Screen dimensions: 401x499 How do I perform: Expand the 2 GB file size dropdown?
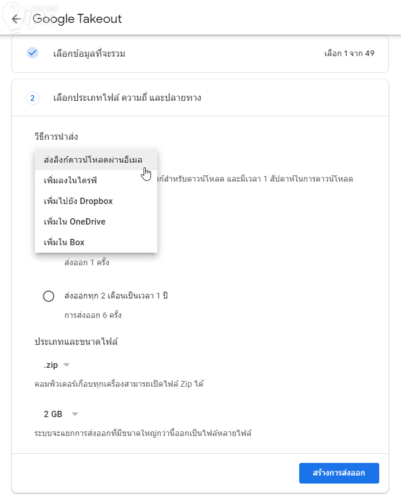pyautogui.click(x=60, y=414)
